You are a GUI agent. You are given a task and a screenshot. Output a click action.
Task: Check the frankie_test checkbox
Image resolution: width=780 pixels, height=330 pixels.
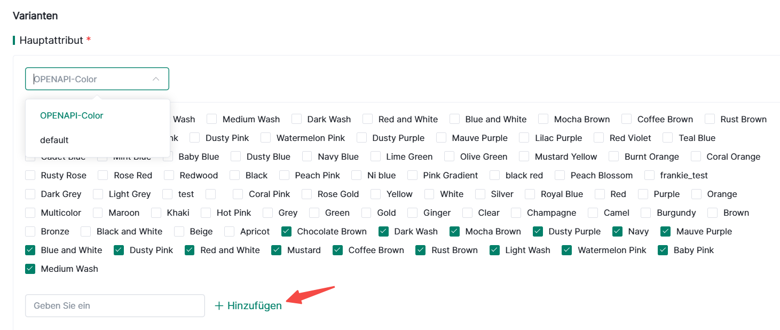click(650, 176)
